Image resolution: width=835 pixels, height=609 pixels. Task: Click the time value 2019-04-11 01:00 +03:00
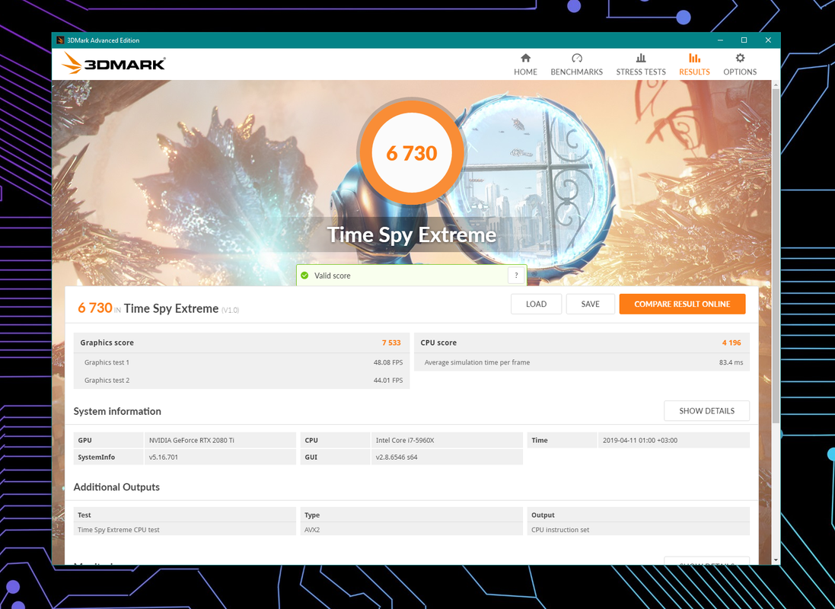pos(674,440)
